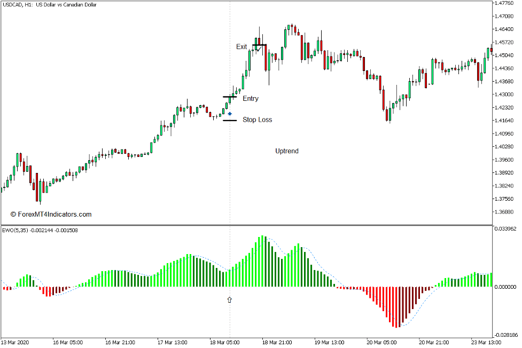Image resolution: width=522 pixels, height=348 pixels.
Task: Click the white up arrow in the EWO panel
Action: tap(230, 300)
